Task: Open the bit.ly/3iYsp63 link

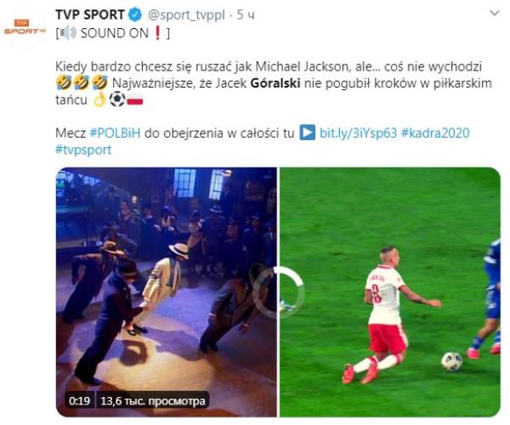Action: pyautogui.click(x=359, y=133)
